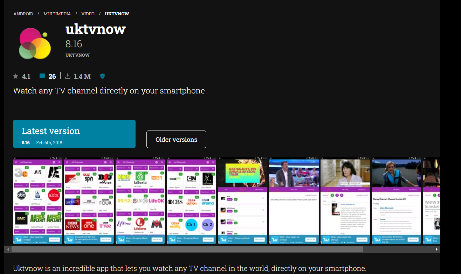Click the 'Uktvnow is an incredible app' description
461x274 pixels.
(190, 269)
